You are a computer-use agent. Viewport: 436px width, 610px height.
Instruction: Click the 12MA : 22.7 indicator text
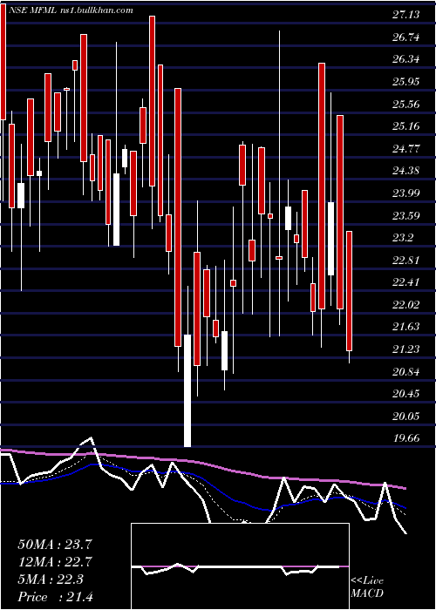[x=55, y=562]
